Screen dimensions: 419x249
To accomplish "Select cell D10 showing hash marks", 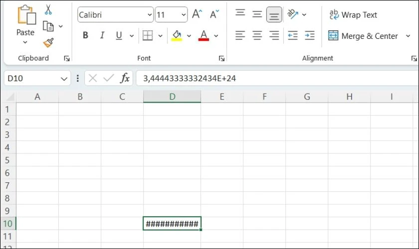I will tap(172, 224).
